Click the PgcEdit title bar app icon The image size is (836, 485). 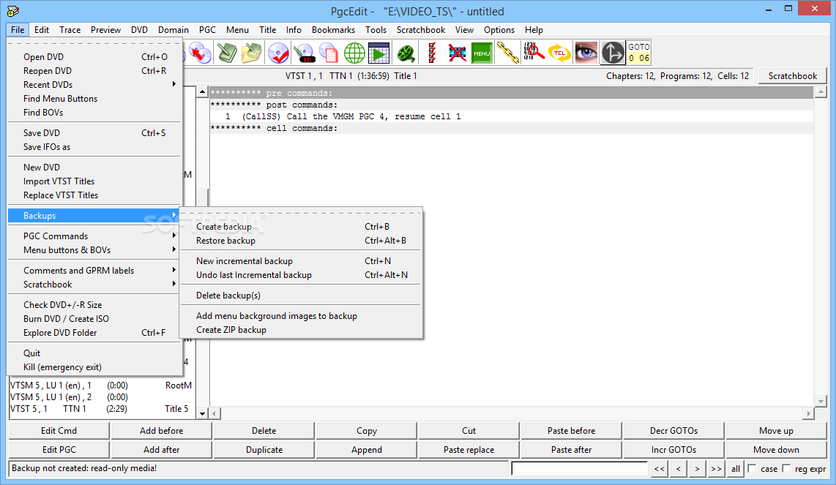pos(12,11)
